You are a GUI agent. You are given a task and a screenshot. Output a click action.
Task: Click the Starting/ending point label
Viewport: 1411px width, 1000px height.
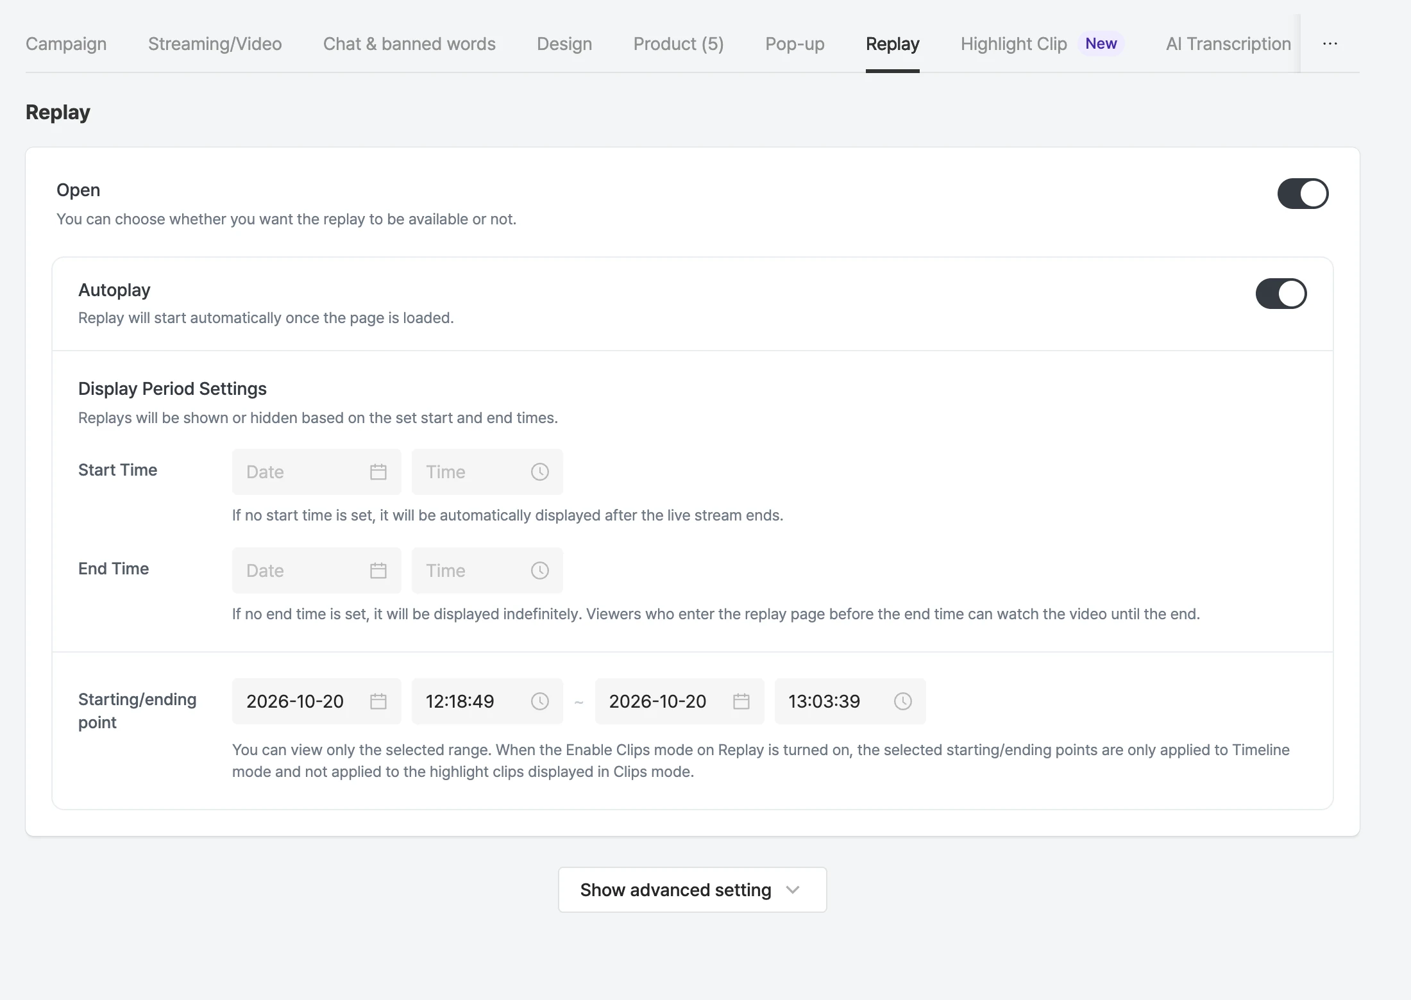[x=137, y=711]
